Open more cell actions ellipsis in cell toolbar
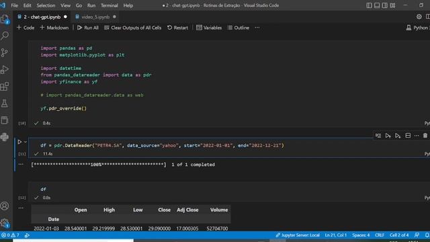 tap(417, 136)
